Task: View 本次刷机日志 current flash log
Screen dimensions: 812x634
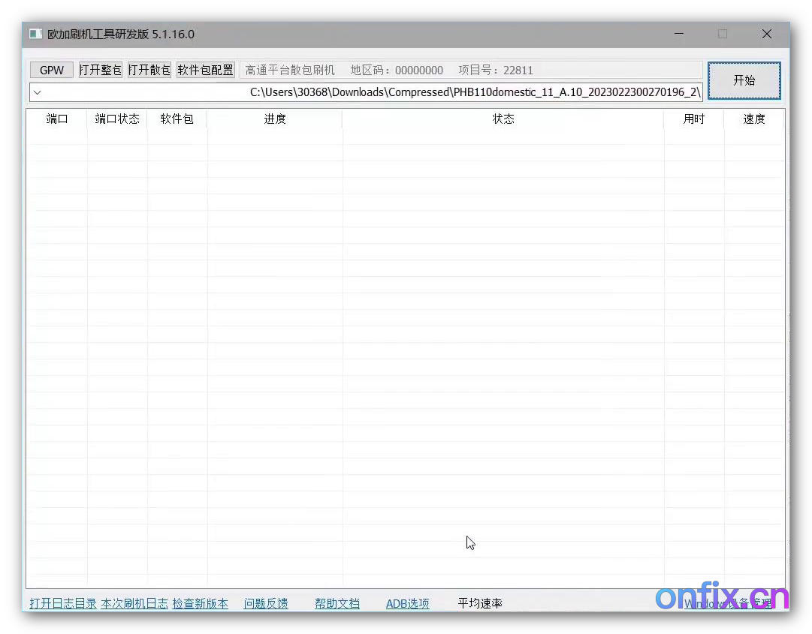Action: (x=134, y=603)
